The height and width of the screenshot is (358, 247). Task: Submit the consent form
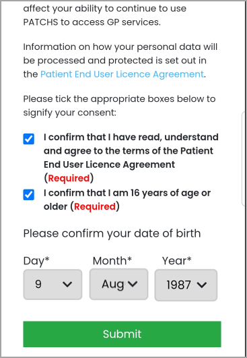[x=122, y=334]
